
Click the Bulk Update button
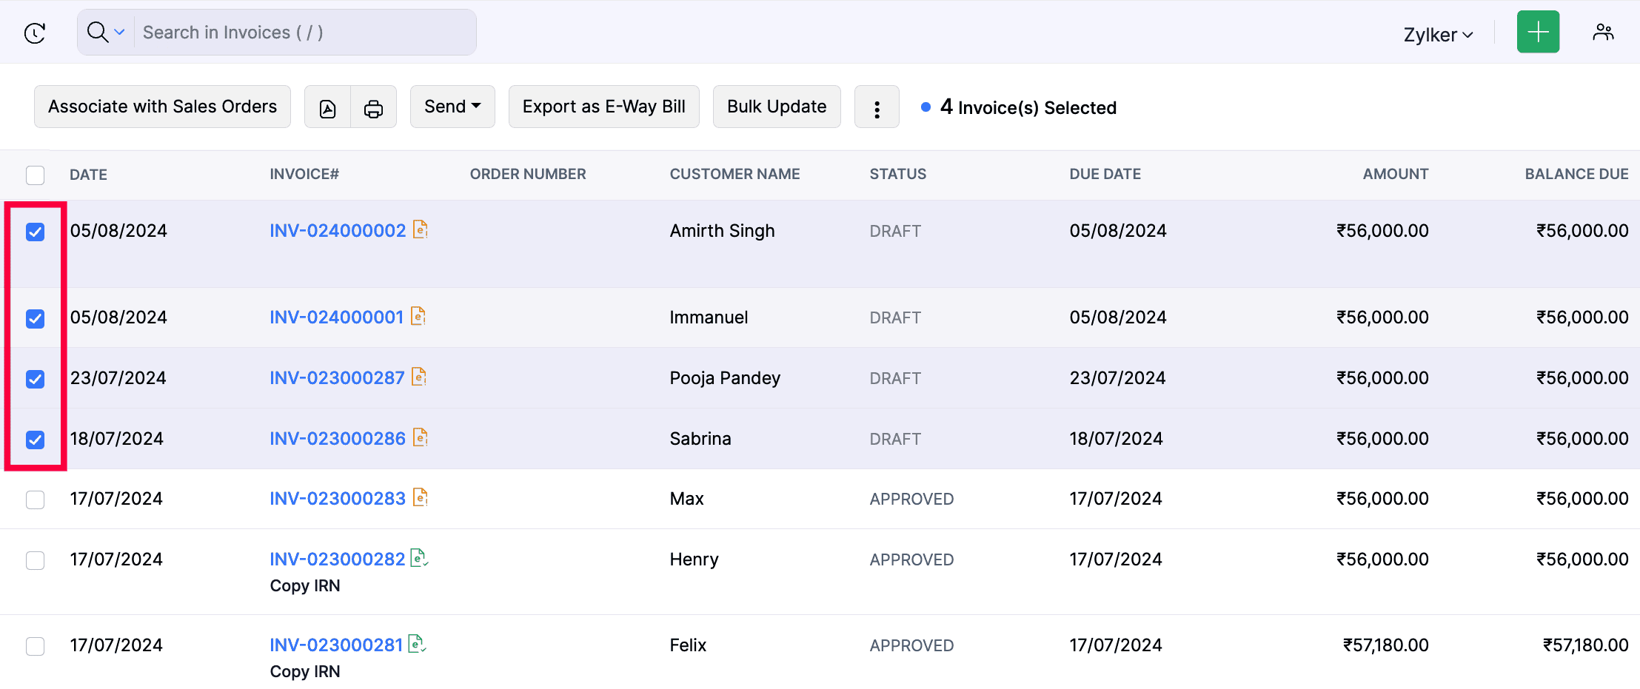(x=776, y=107)
